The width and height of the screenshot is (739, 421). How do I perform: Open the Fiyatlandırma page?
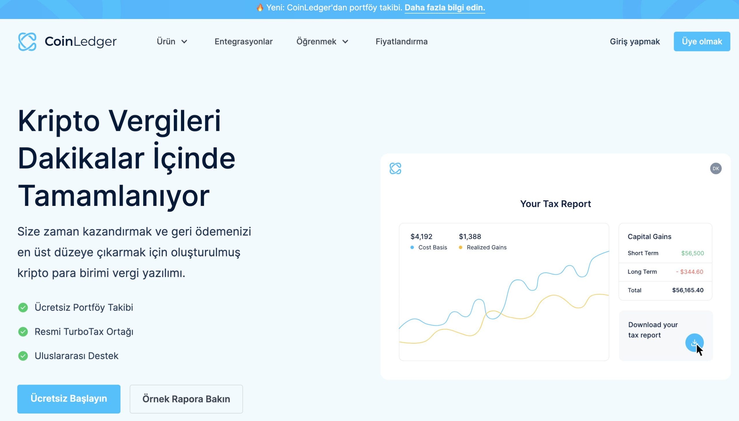[x=401, y=41]
